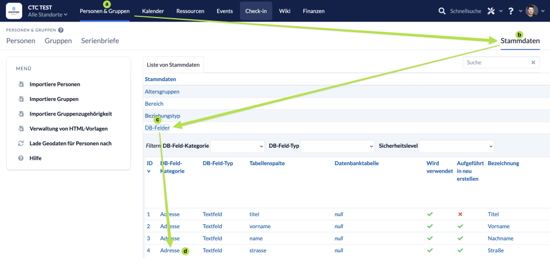Click the DB-Felder link
Screen dimensions: 550x258
coord(157,128)
